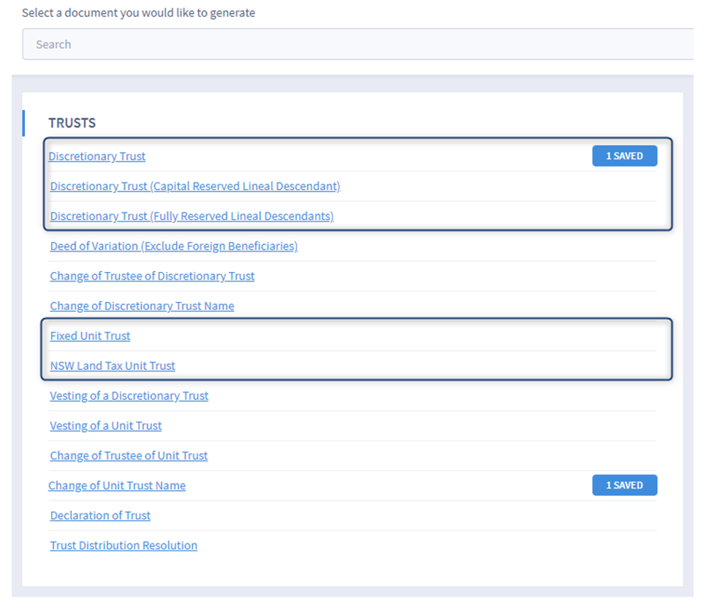Click the 'Select a document' instruction text

point(138,13)
